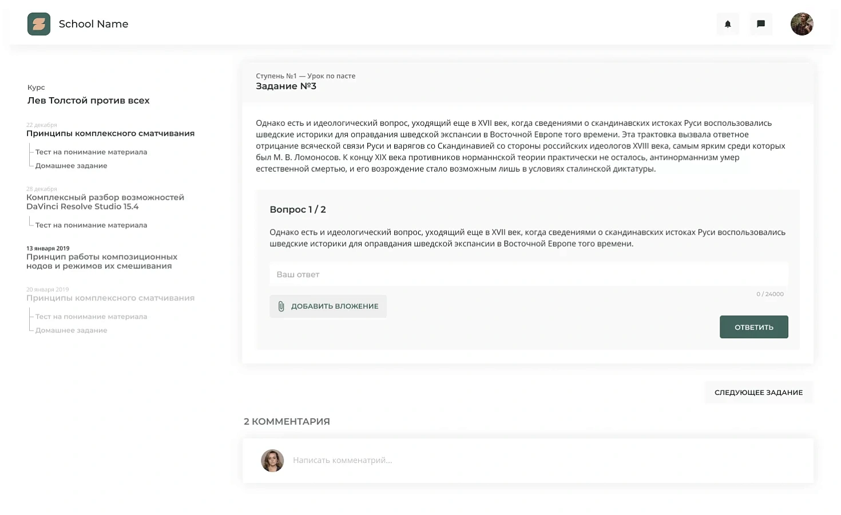Click the School Name title link
Image resolution: width=841 pixels, height=515 pixels.
(94, 24)
